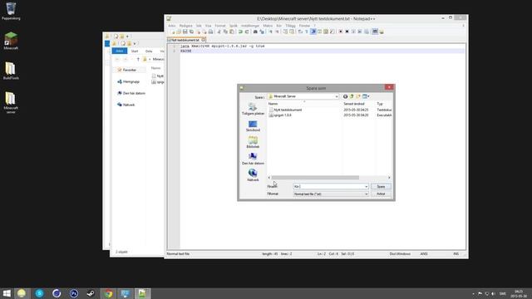Screen dimensions: 532x299
Task: Click the Spara button in Save dialog
Action: click(381, 186)
